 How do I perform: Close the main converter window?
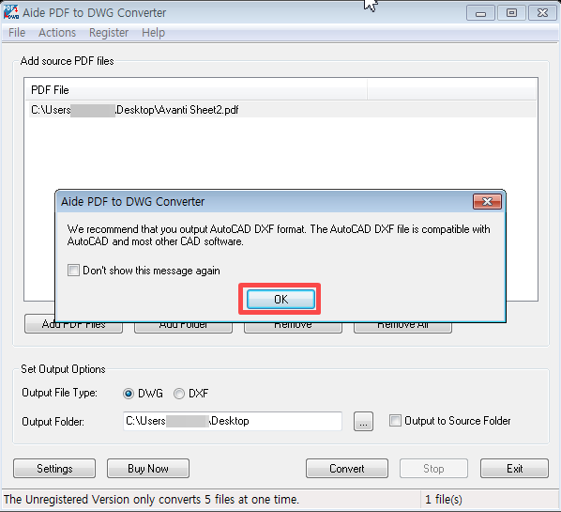[x=543, y=13]
